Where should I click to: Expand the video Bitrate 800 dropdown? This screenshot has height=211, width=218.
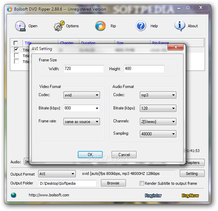82,108
